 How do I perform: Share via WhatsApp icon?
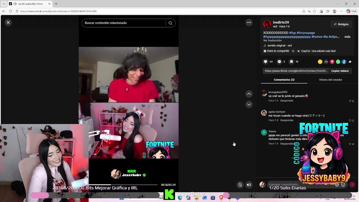coord(338,62)
